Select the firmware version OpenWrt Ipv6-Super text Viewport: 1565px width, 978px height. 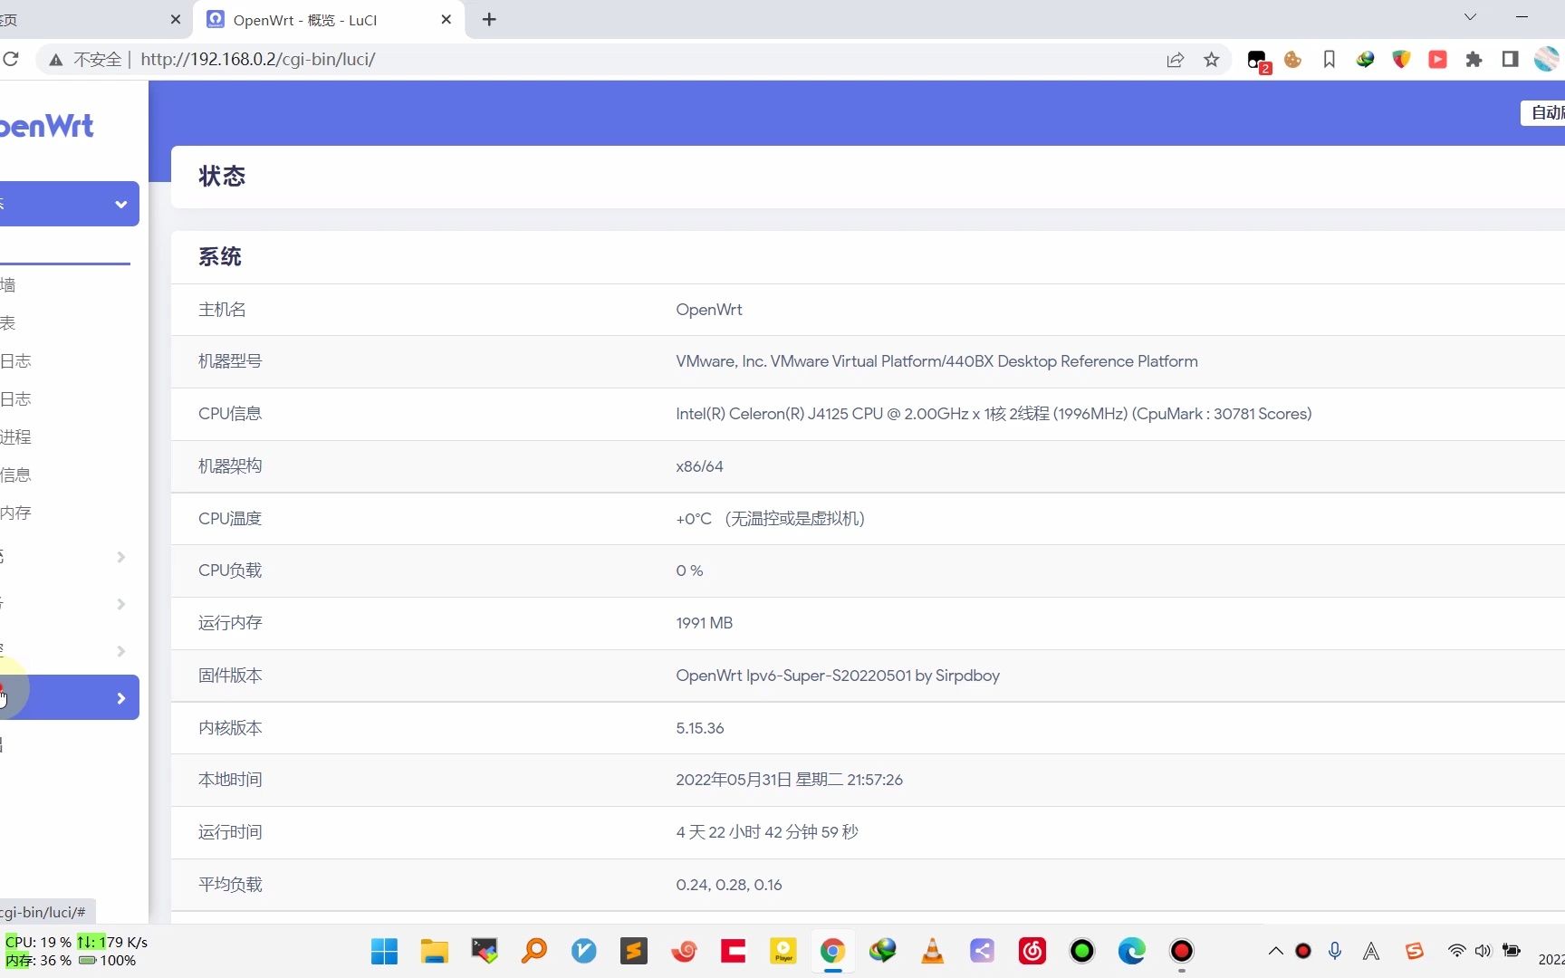coord(837,676)
